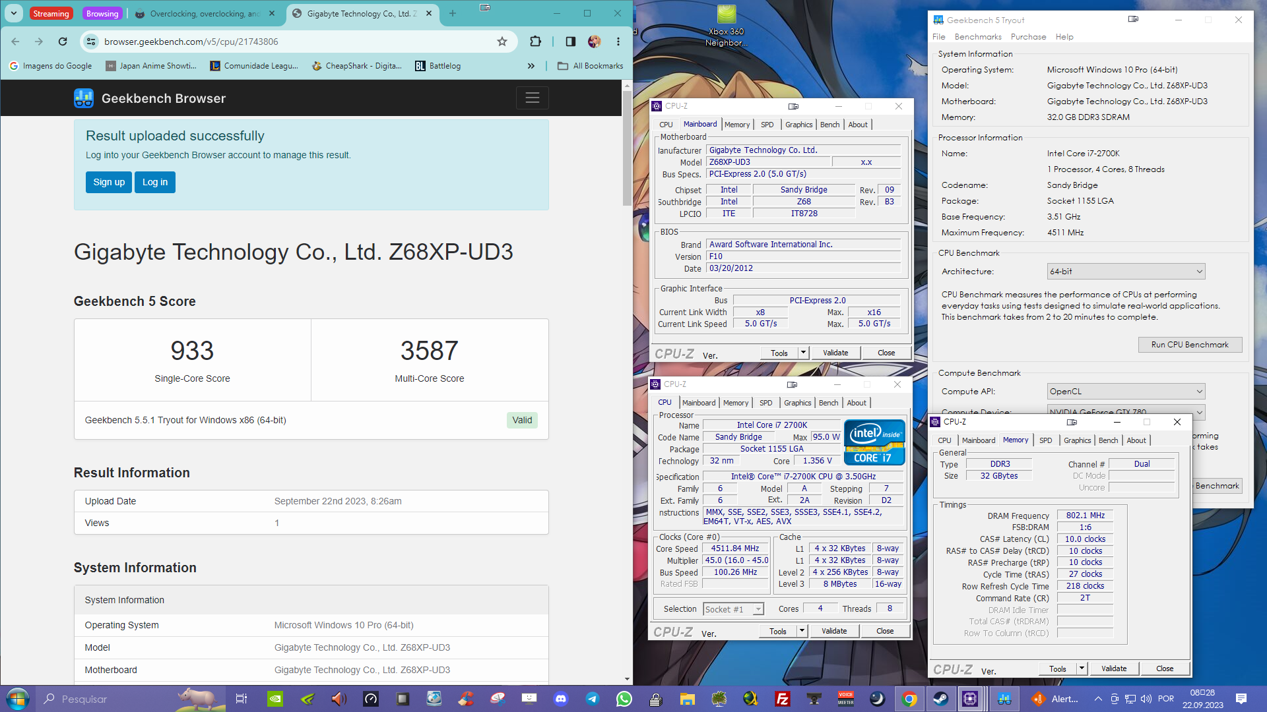Viewport: 1267px width, 712px height.
Task: Click the Log in button
Action: 155,183
